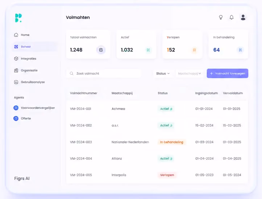Click the Beheer sidebar icon
The image size is (262, 199).
[16, 47]
